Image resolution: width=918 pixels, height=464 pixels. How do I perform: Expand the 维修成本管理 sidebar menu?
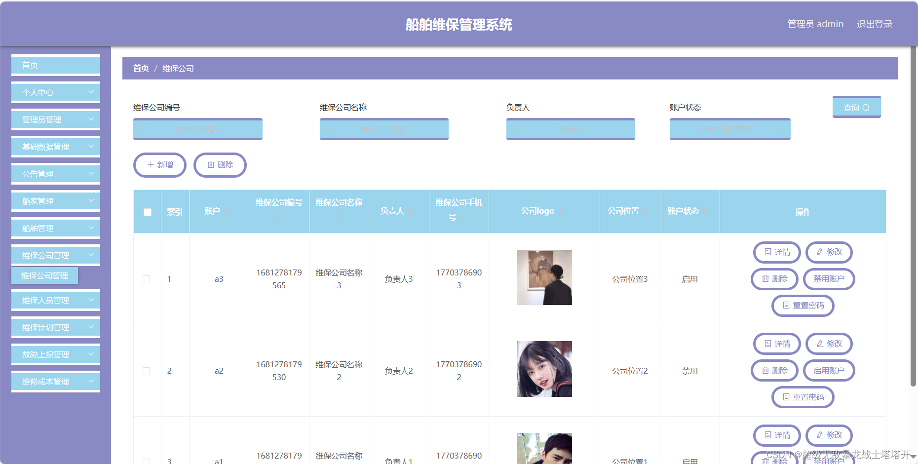(56, 382)
